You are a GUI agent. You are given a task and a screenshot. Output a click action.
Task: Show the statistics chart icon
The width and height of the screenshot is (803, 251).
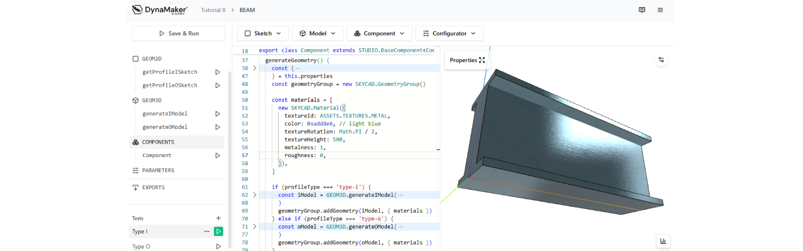click(662, 241)
